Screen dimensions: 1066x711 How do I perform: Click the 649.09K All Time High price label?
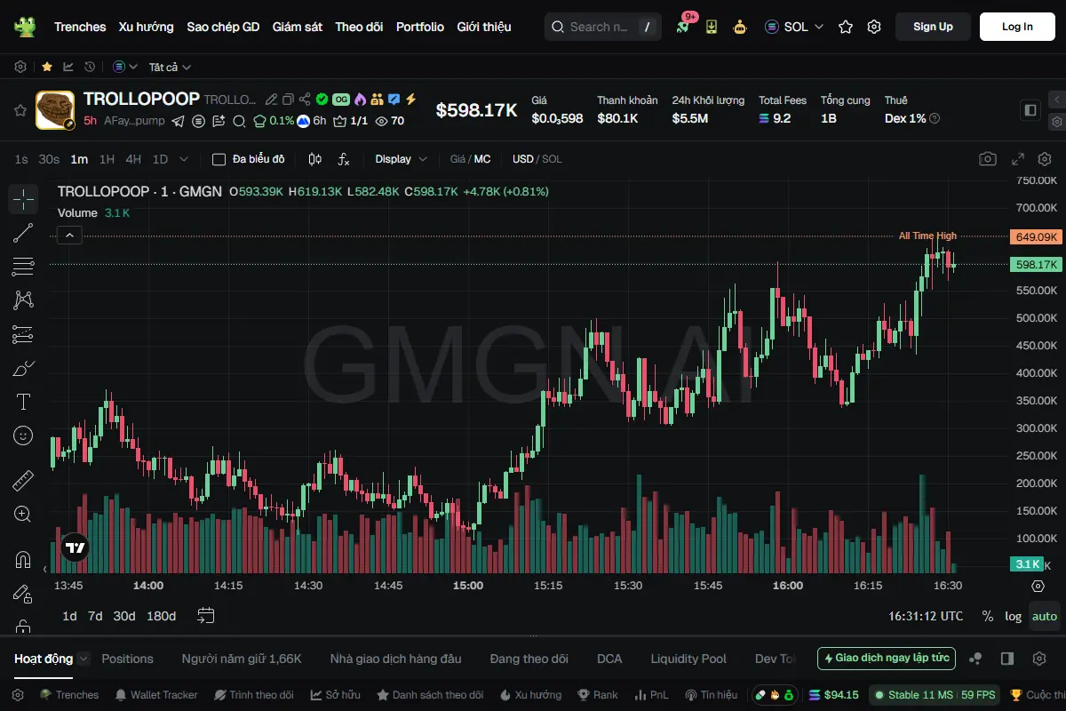1036,236
